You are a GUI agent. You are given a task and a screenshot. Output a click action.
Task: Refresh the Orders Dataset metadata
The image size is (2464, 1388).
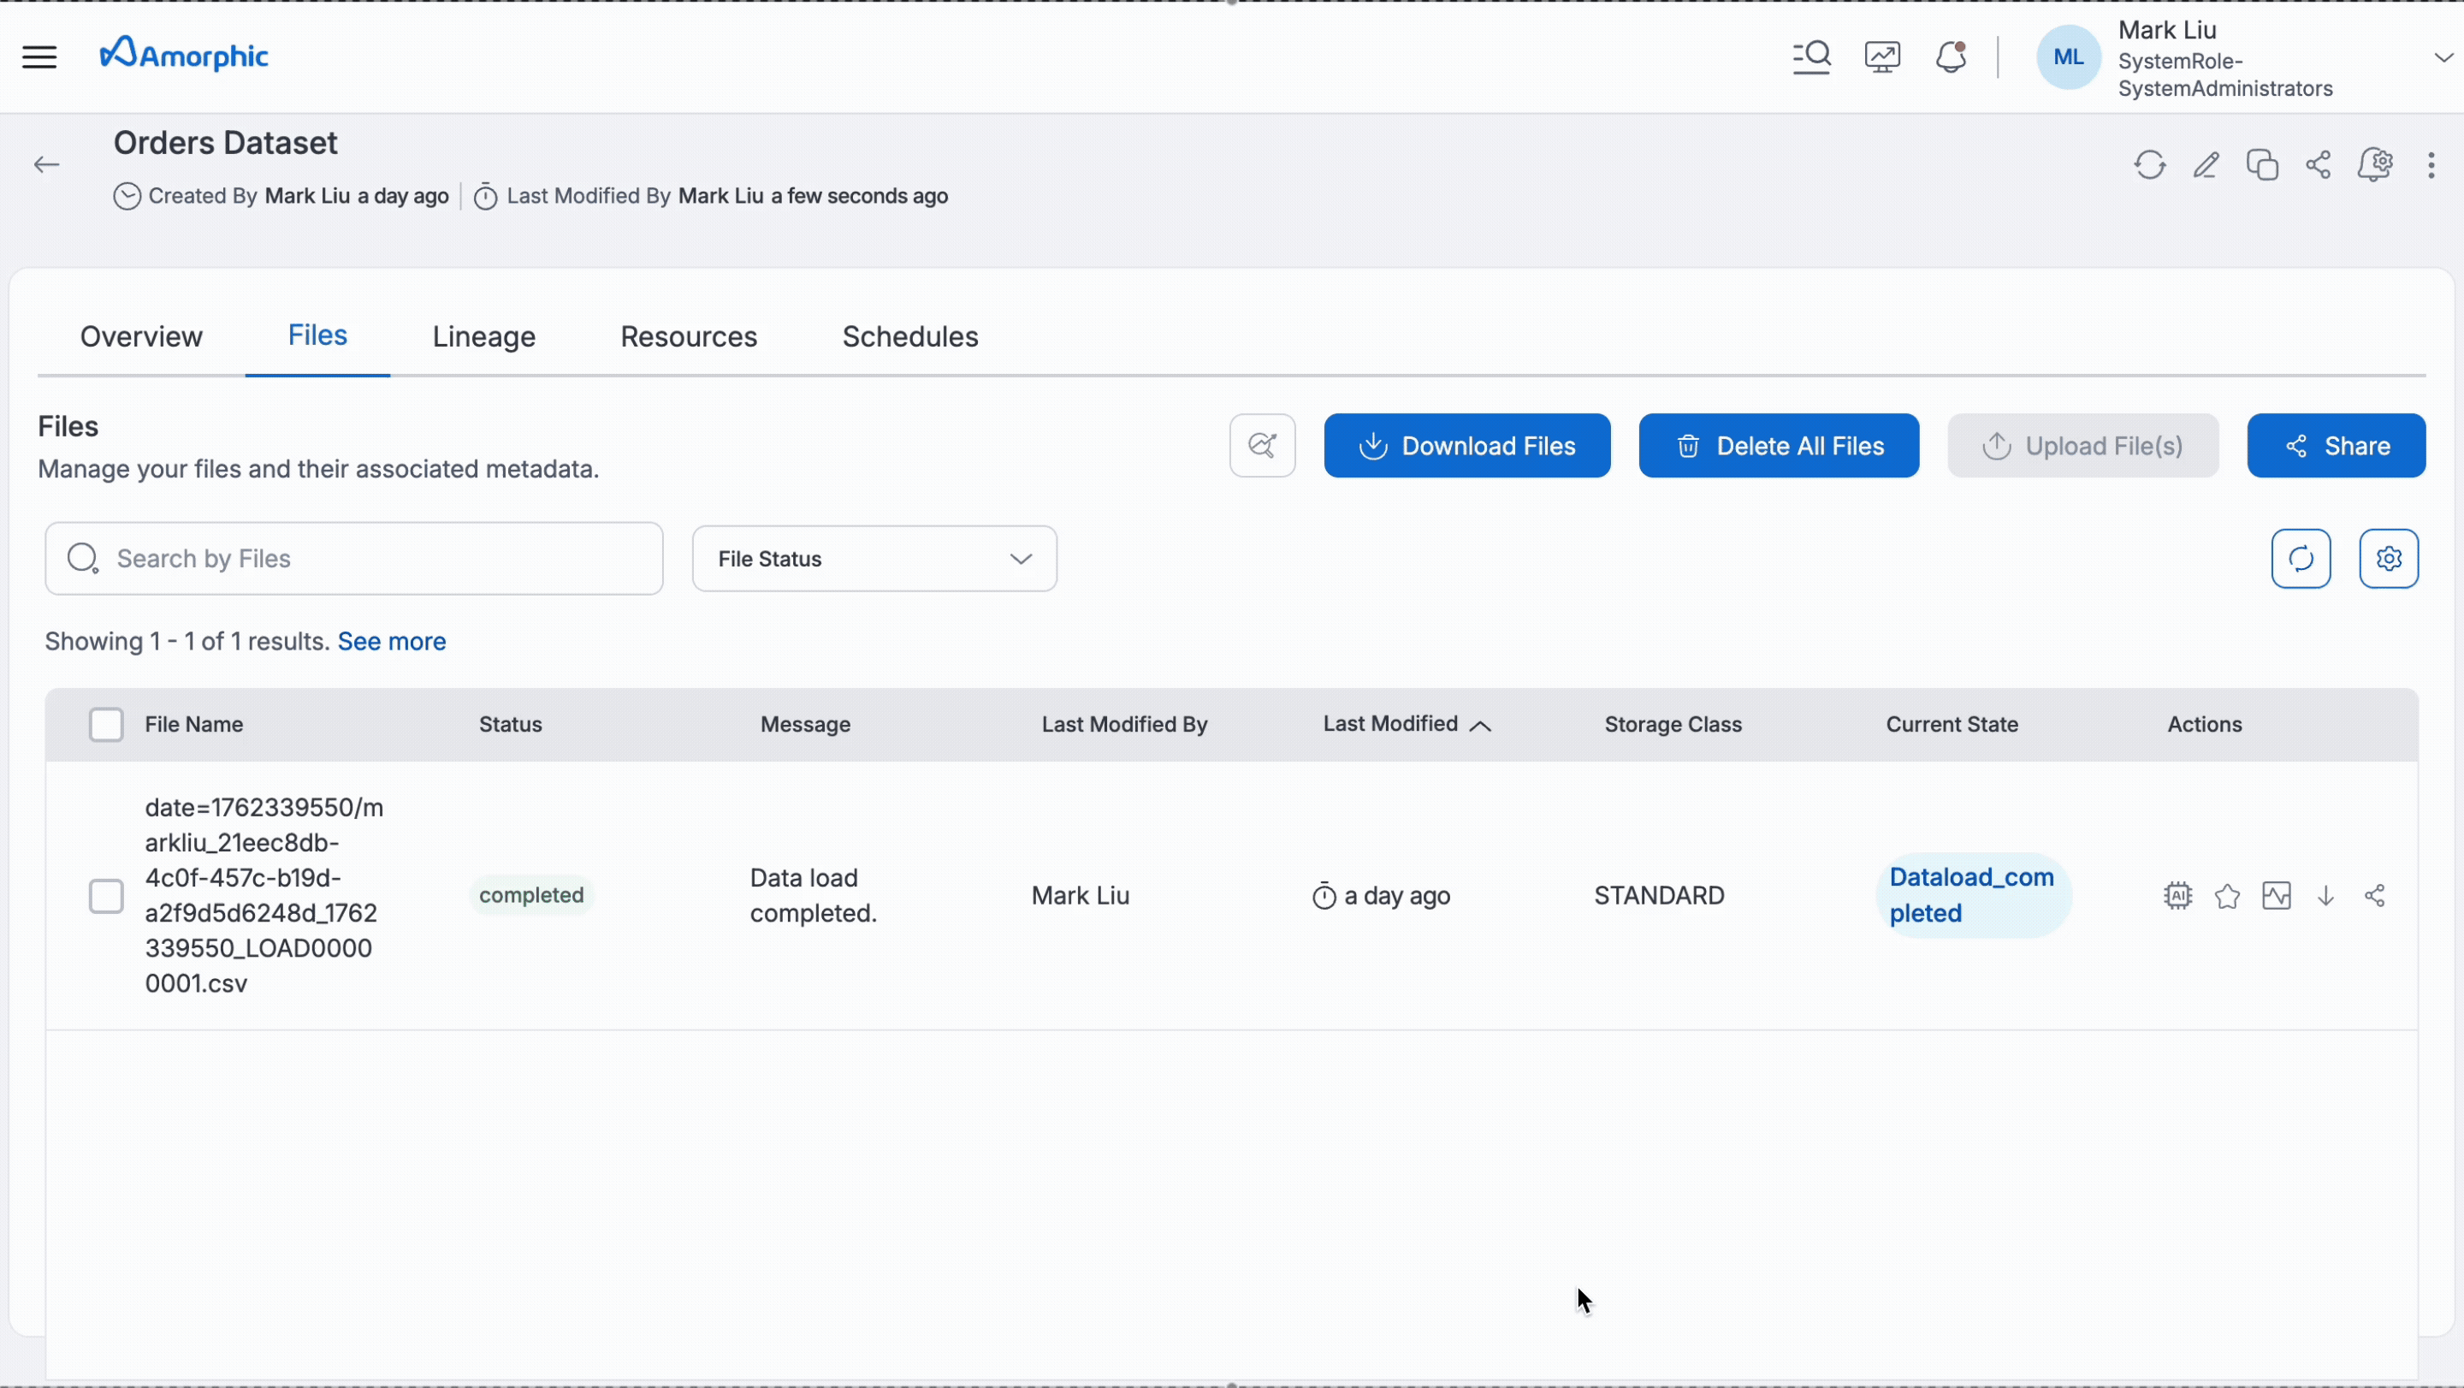tap(2148, 164)
